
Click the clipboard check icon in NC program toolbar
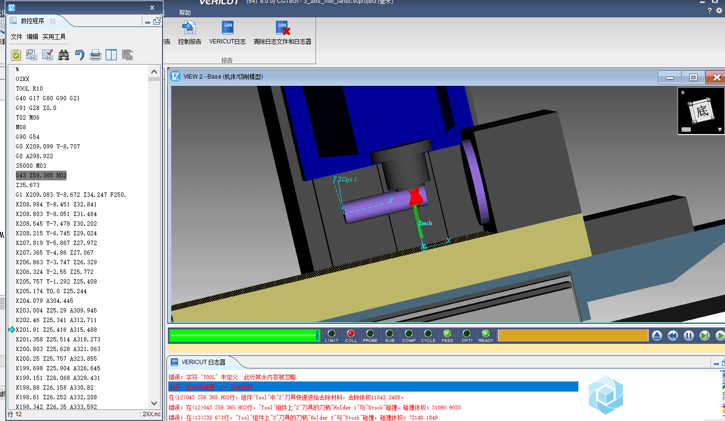[x=16, y=55]
